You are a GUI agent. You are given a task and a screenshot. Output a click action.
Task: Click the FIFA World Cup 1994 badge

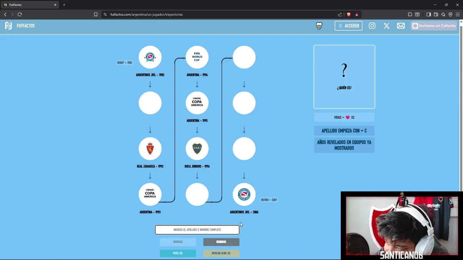pyautogui.click(x=197, y=57)
